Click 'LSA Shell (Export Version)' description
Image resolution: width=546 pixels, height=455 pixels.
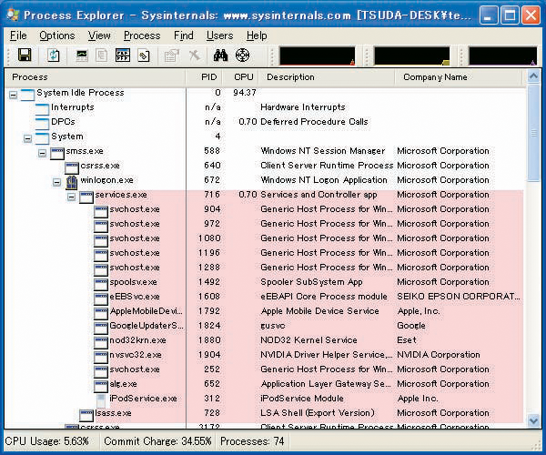click(318, 413)
